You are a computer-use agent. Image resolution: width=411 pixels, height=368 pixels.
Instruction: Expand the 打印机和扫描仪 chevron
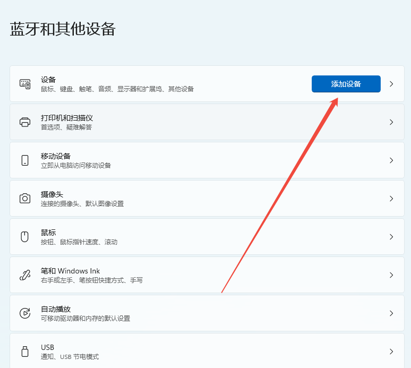391,122
